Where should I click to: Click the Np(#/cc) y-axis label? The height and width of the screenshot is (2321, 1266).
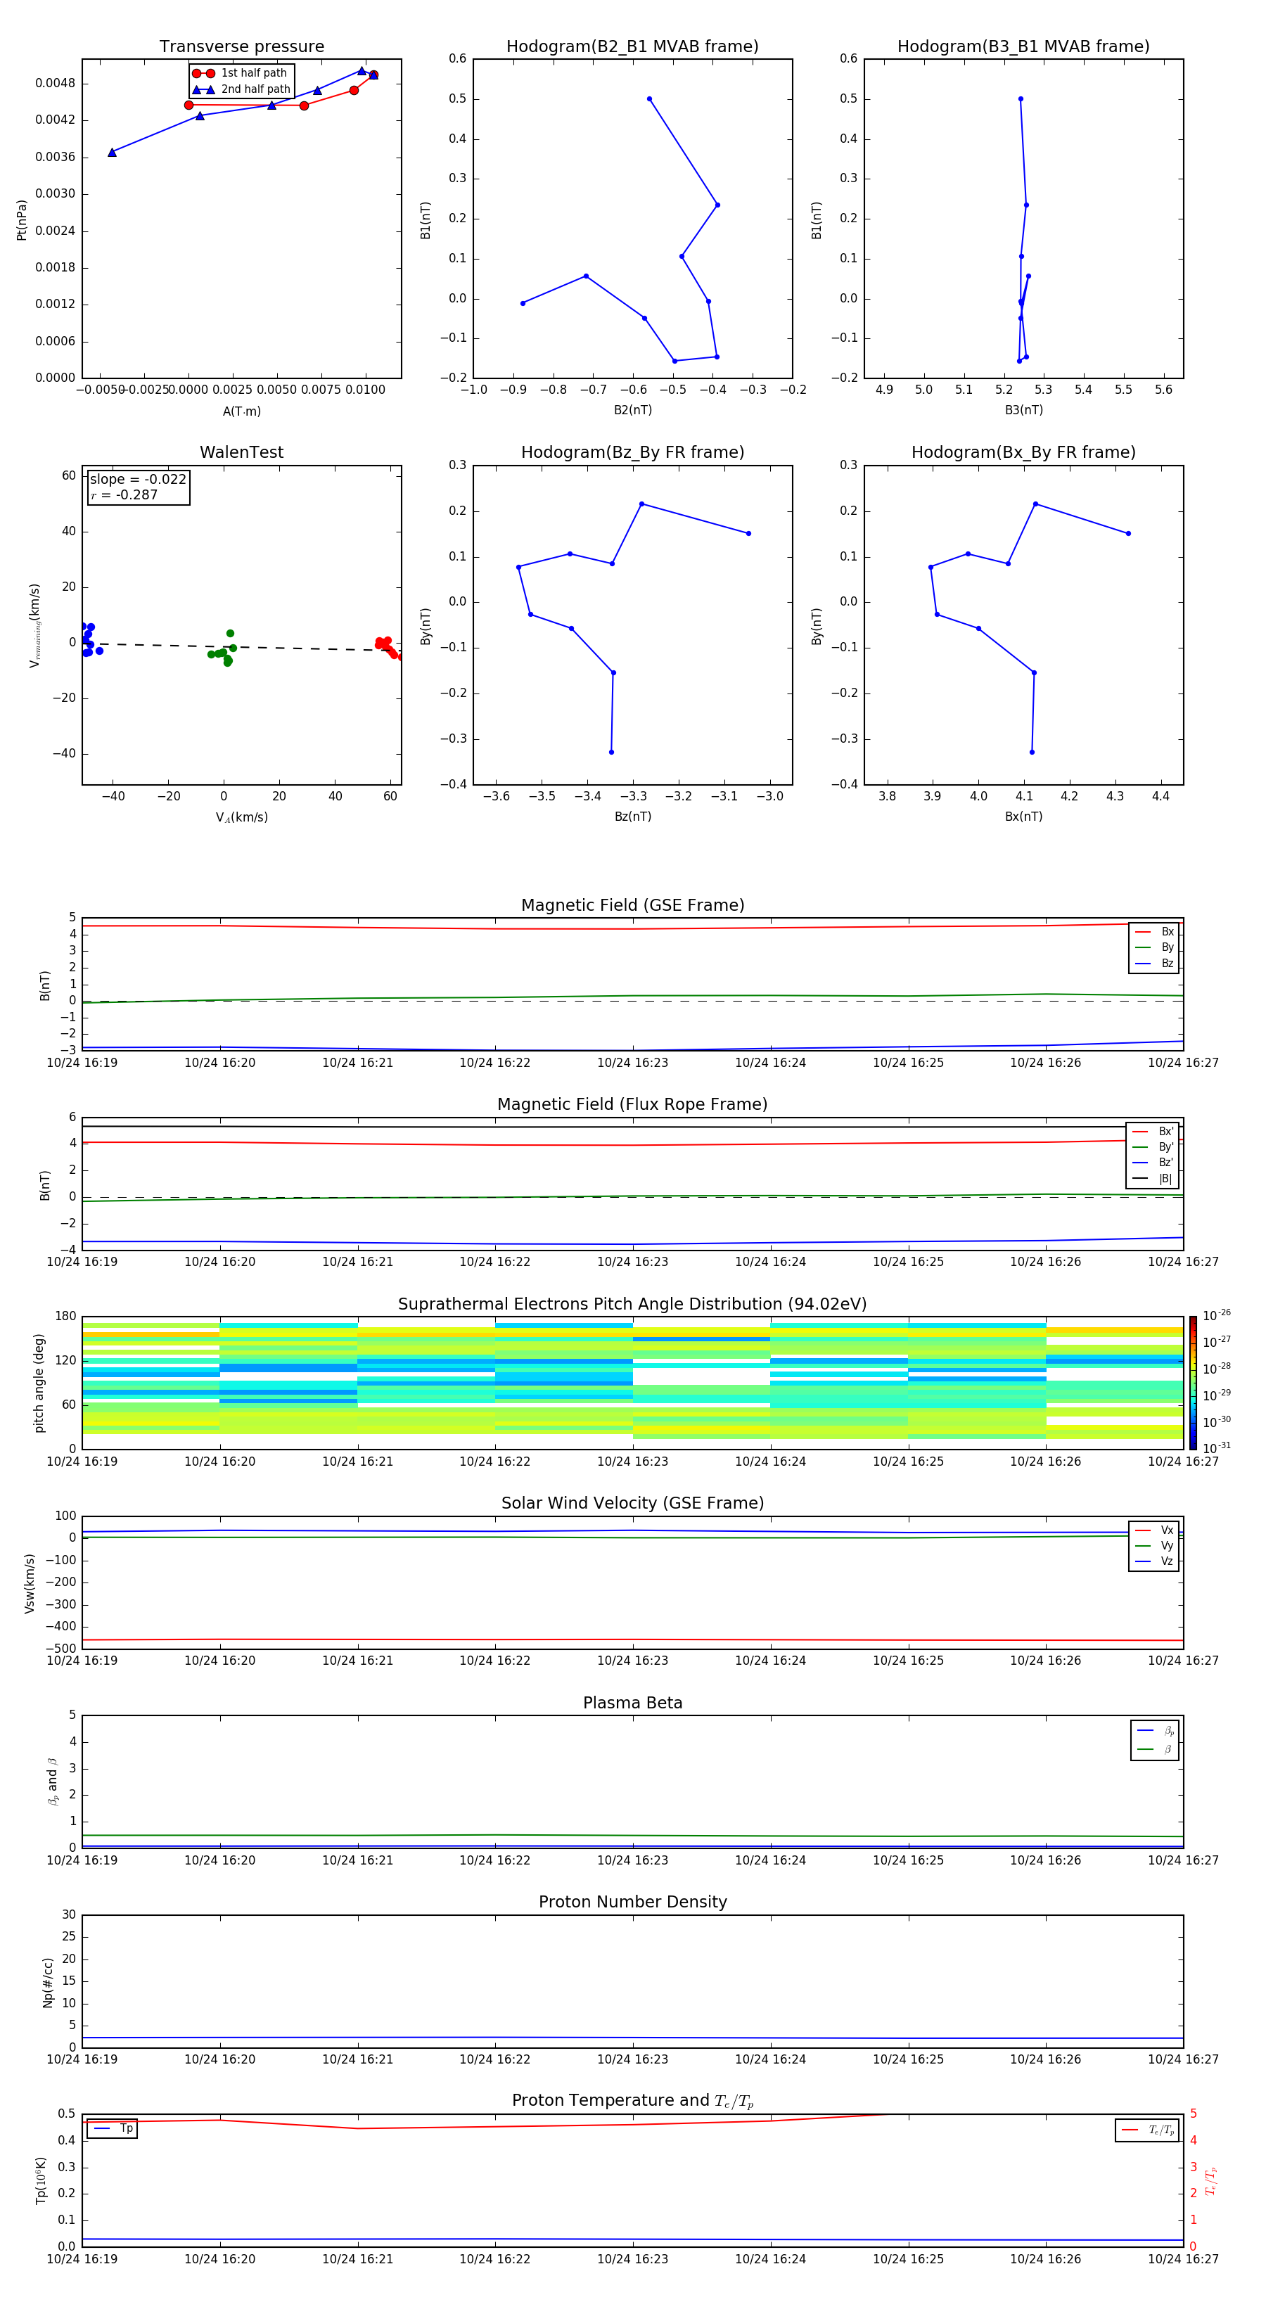(x=48, y=1982)
